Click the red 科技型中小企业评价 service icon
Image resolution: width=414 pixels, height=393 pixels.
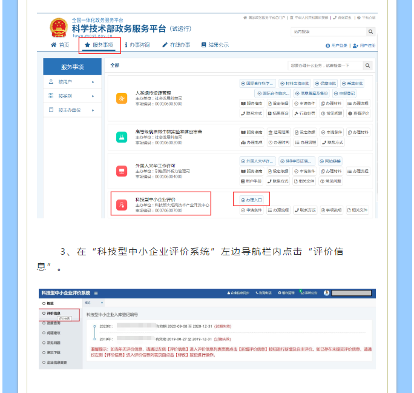tap(121, 205)
